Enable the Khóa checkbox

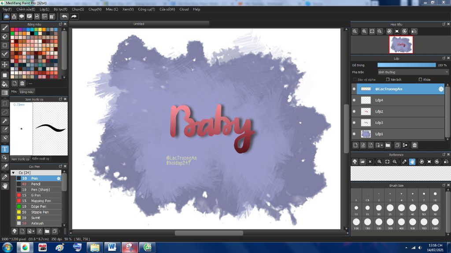tap(420, 80)
